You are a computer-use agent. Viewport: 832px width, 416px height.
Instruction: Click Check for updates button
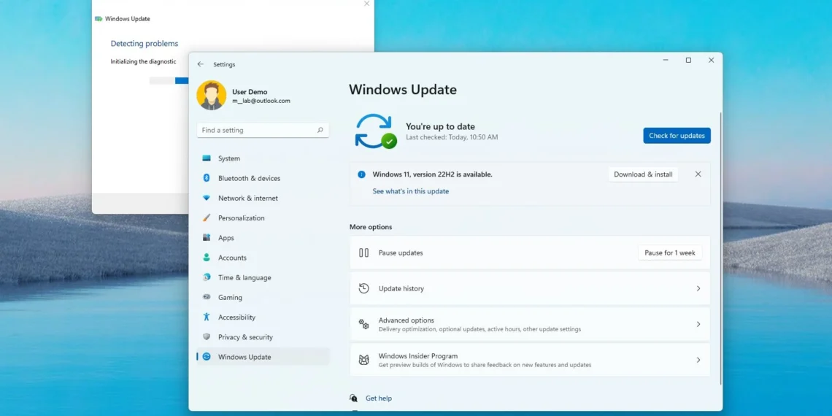[677, 135]
